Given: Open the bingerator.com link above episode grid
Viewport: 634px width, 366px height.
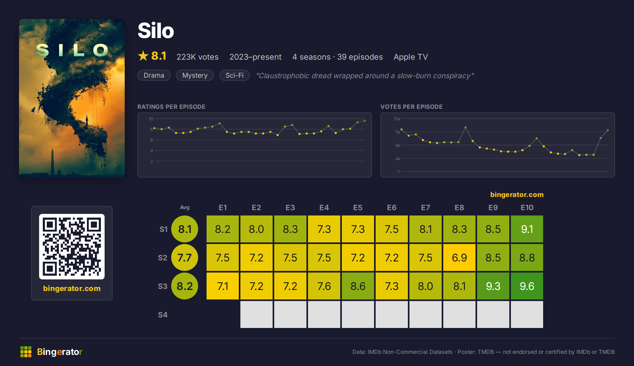Looking at the screenshot, I should pos(517,195).
